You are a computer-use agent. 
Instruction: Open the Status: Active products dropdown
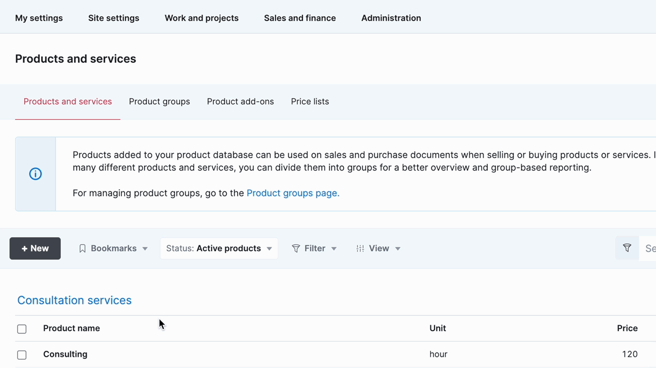pos(219,249)
